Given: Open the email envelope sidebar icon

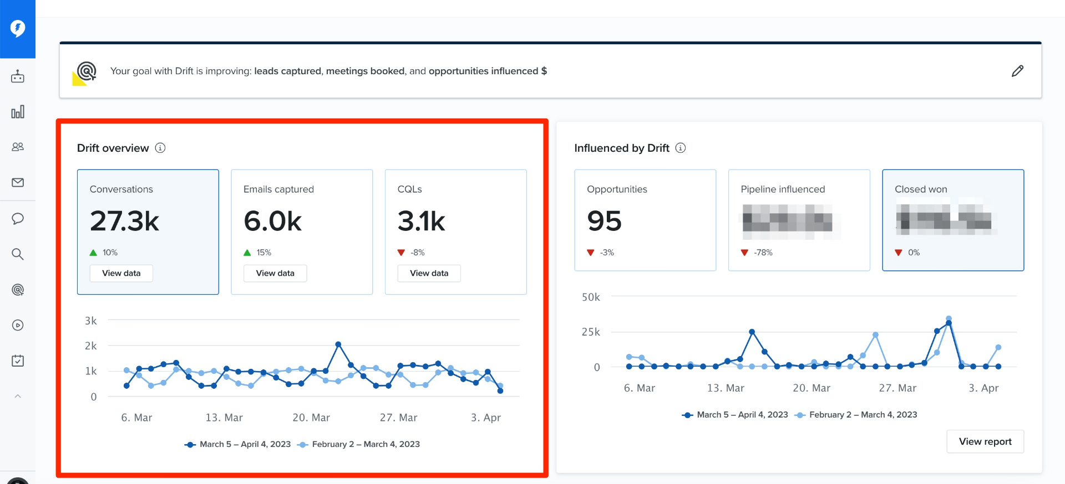Looking at the screenshot, I should 18,183.
